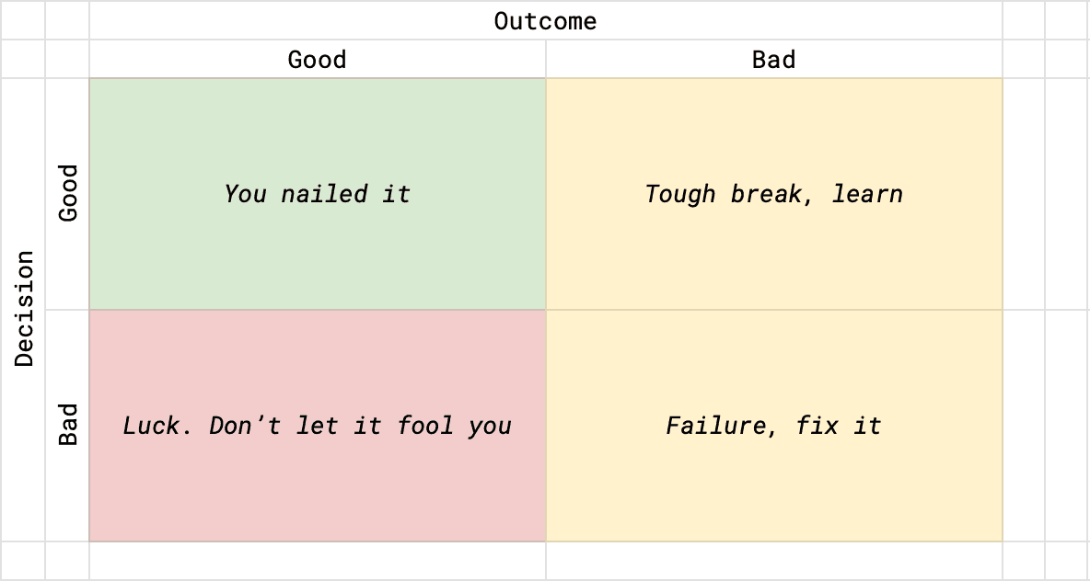This screenshot has width=1090, height=581.
Task: Select the vertical Bad row label
Action: (x=68, y=425)
